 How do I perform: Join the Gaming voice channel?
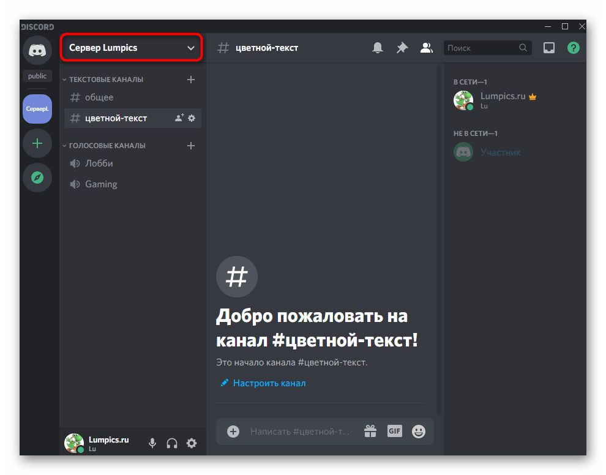click(133, 184)
